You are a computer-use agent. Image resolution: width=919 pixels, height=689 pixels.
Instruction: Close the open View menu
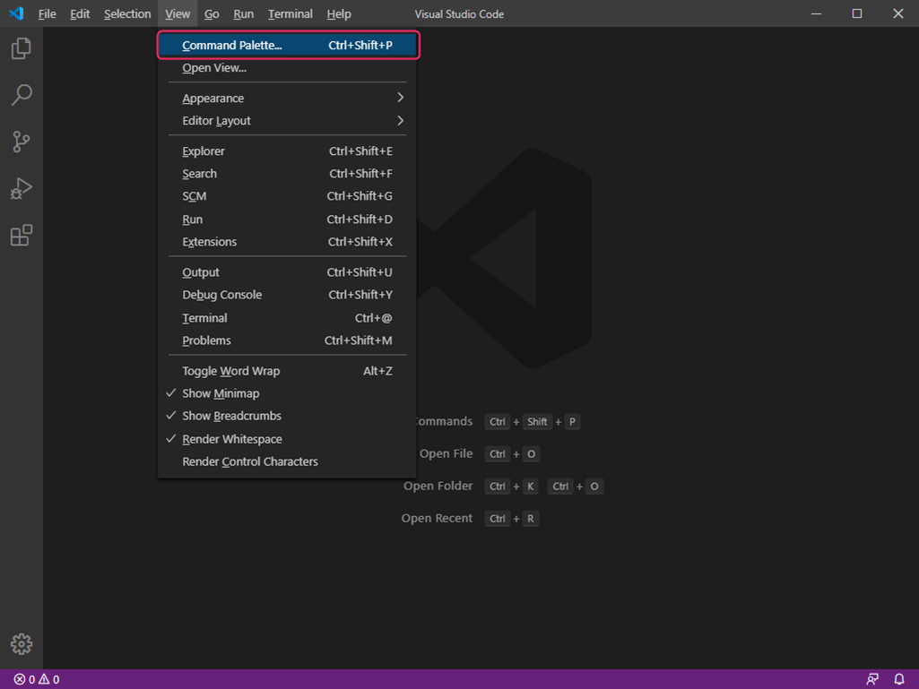click(177, 13)
